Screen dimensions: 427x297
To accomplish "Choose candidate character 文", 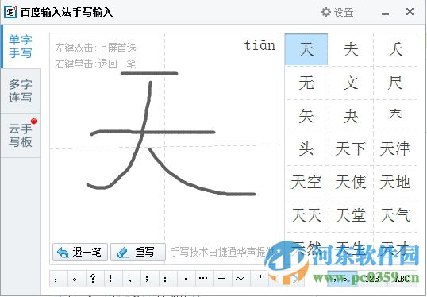I will [x=351, y=83].
